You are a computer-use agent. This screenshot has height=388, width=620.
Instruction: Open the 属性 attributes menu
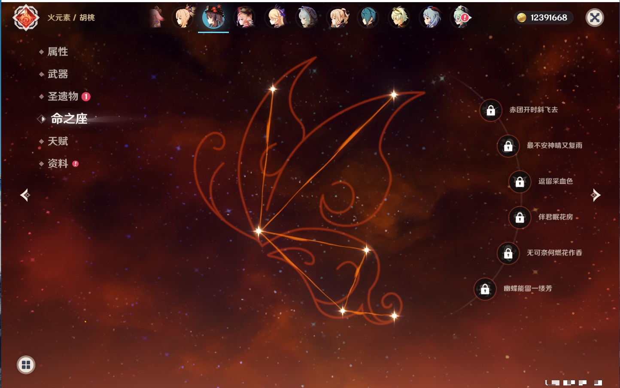click(58, 52)
